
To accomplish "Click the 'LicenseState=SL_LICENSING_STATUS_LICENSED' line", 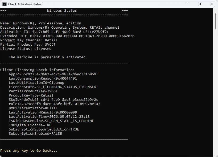I will (x=52, y=87).
